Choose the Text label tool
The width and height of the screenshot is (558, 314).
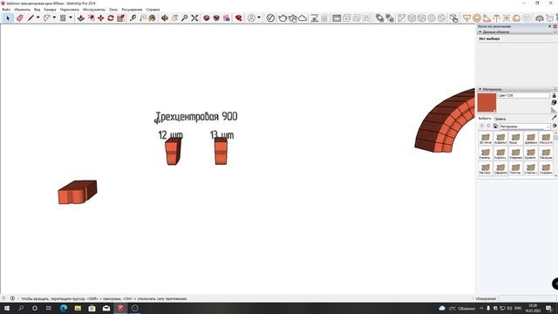click(143, 17)
